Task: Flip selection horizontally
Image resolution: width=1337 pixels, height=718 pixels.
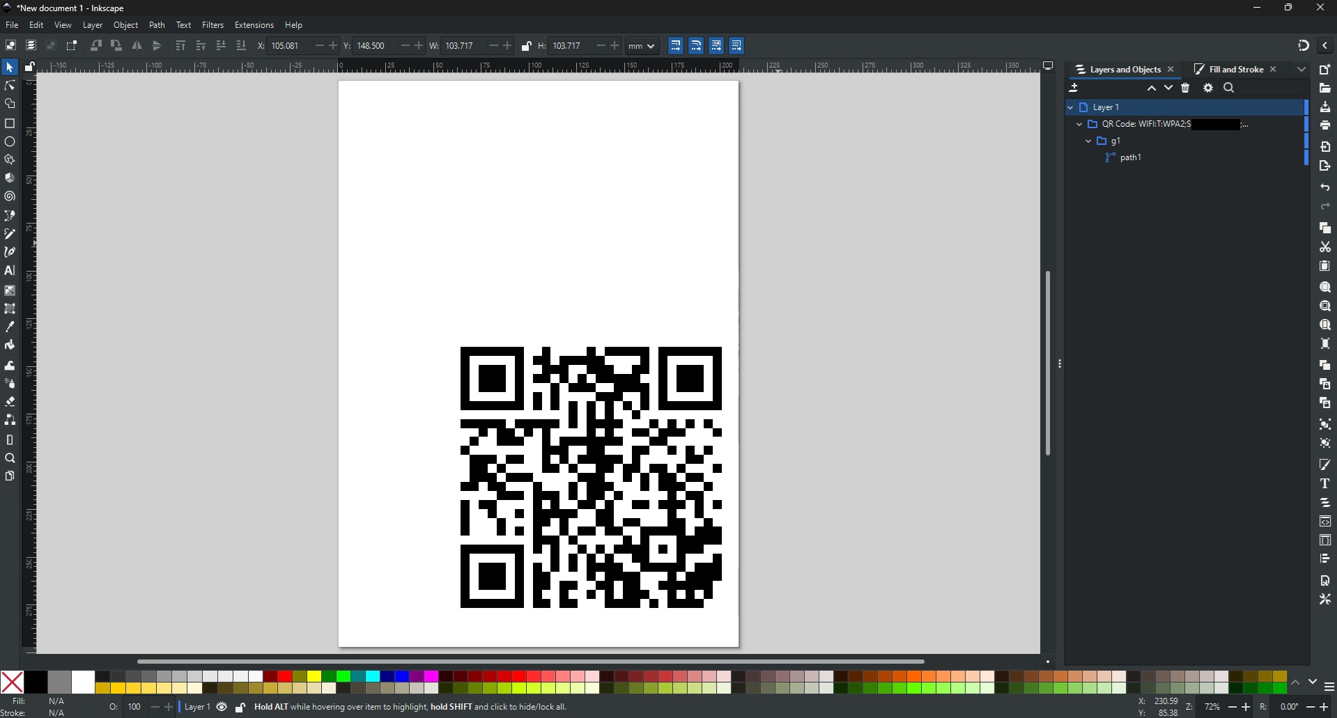Action: 137,46
